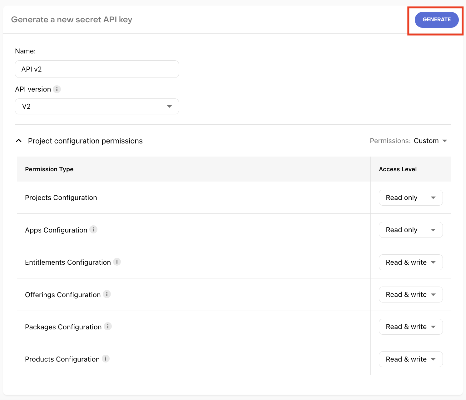Viewport: 466px width, 400px height.
Task: Click the Generate button
Action: tap(437, 20)
